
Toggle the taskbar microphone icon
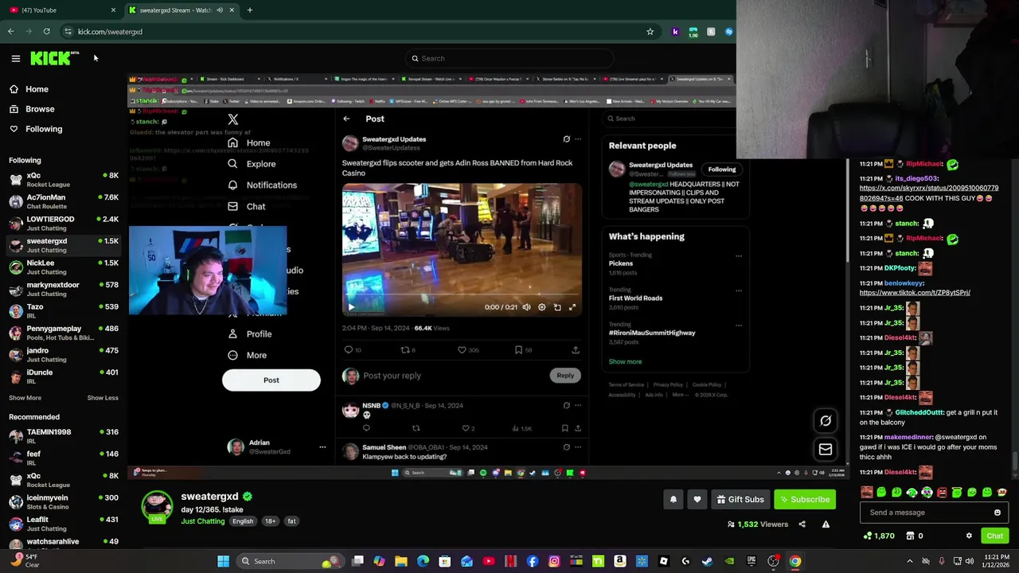[942, 561]
